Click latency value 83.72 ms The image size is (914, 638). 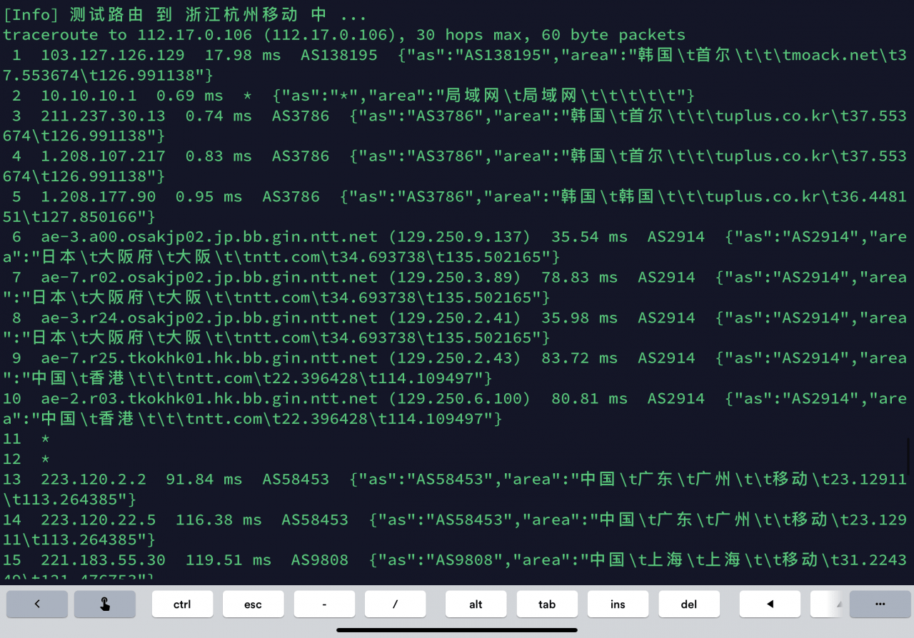tap(579, 358)
